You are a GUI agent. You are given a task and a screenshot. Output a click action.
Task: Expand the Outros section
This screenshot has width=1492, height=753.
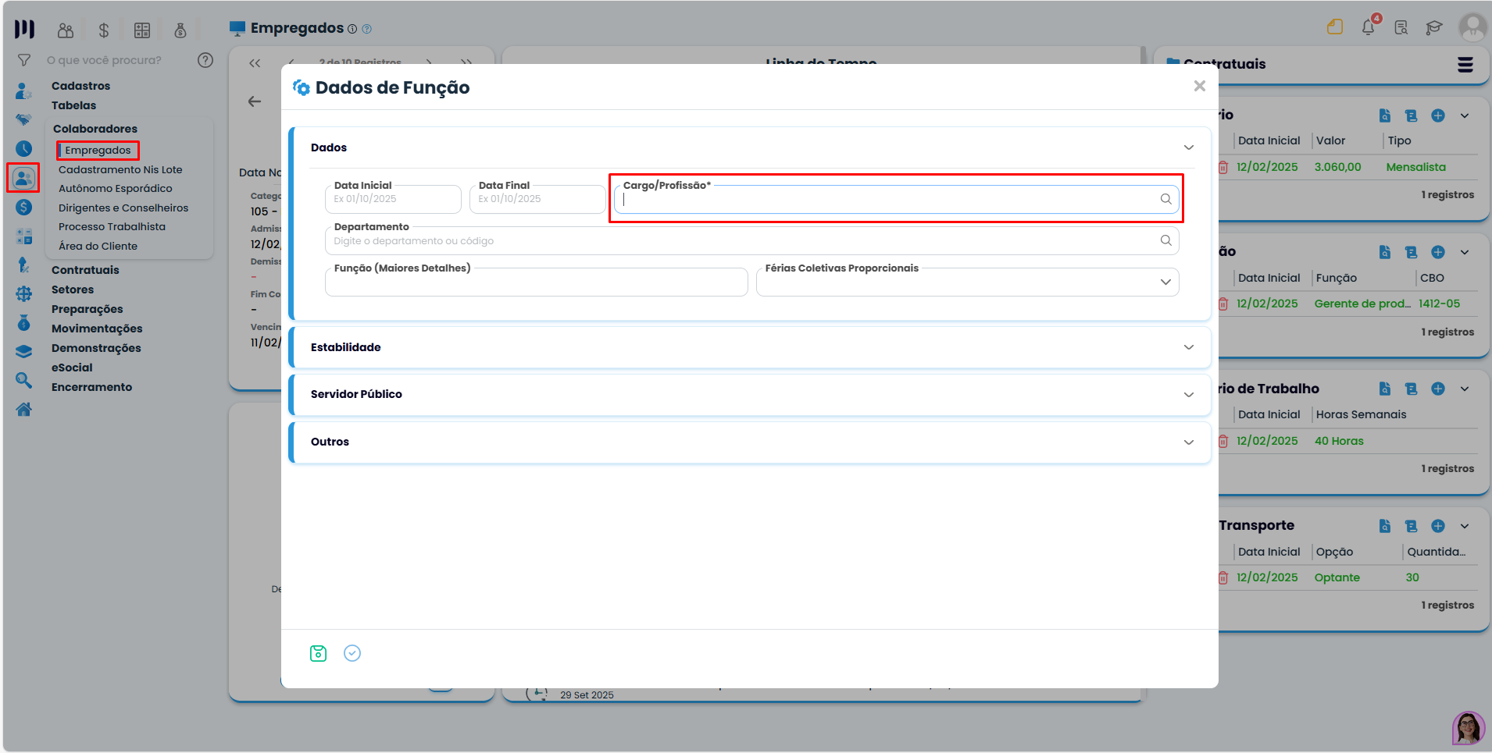click(x=750, y=442)
